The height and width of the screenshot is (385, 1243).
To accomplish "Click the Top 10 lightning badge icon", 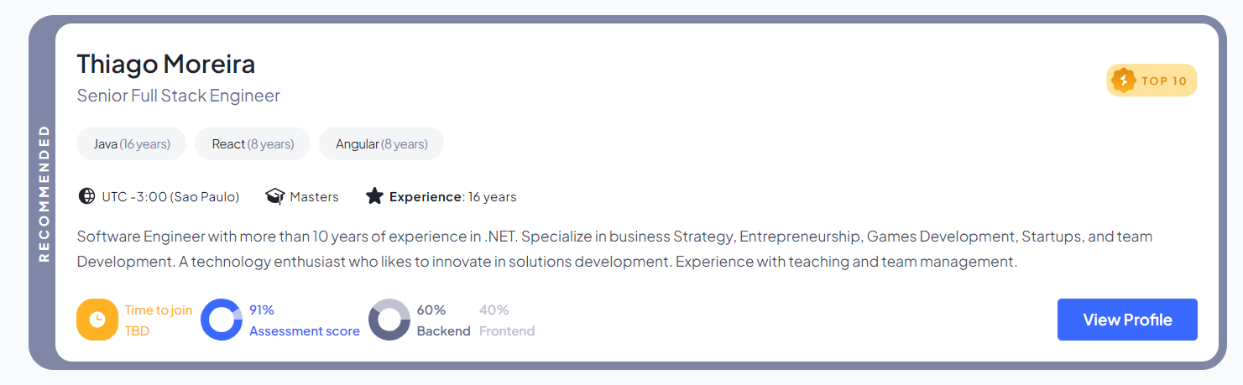I will click(1123, 81).
